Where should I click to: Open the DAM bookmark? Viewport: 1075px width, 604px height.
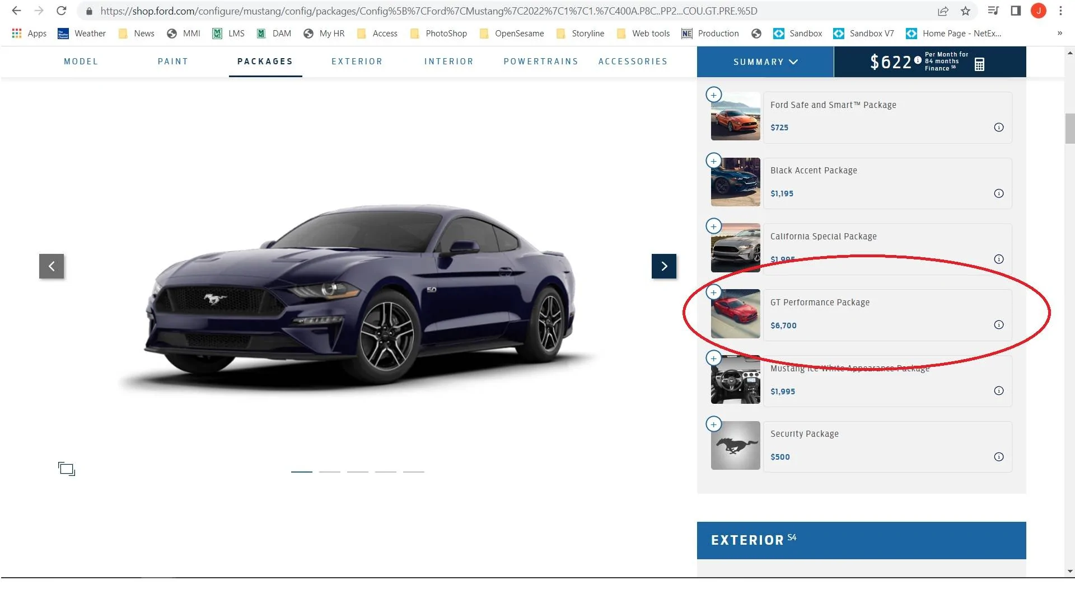(x=274, y=34)
